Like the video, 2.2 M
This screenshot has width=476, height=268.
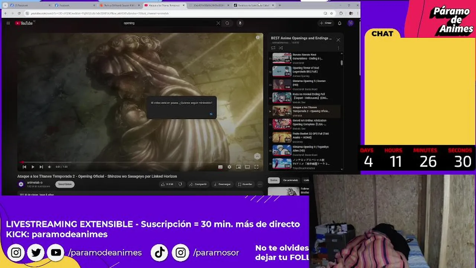(167, 184)
